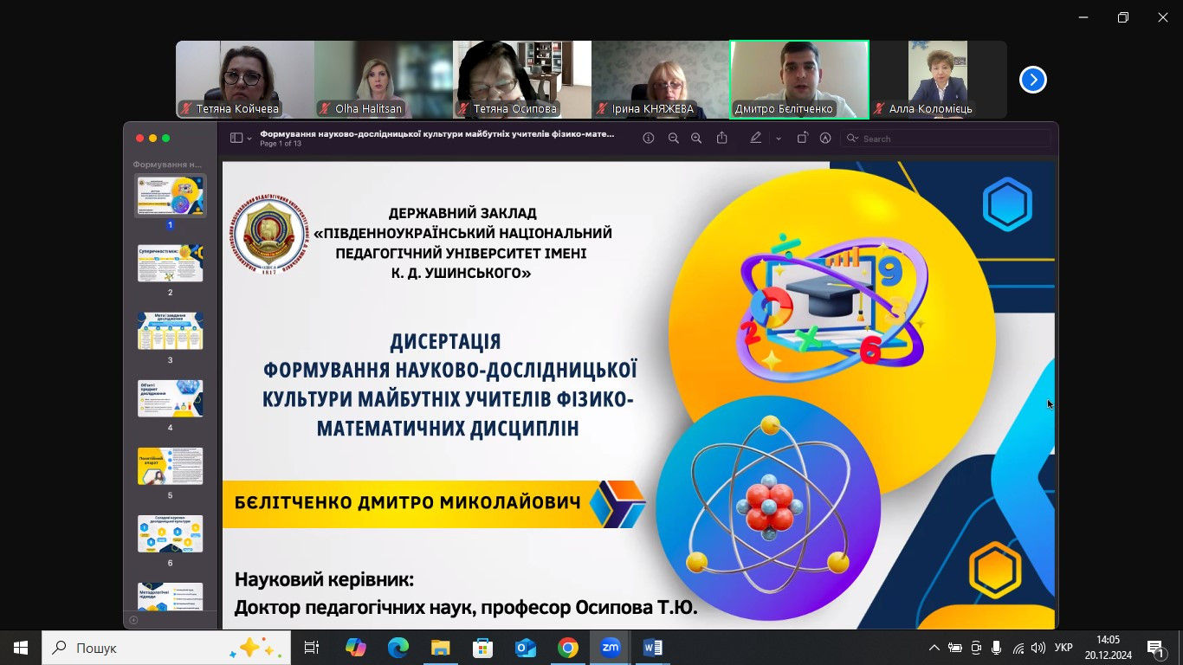Open the Windows notification center
The image size is (1183, 665).
(1155, 648)
